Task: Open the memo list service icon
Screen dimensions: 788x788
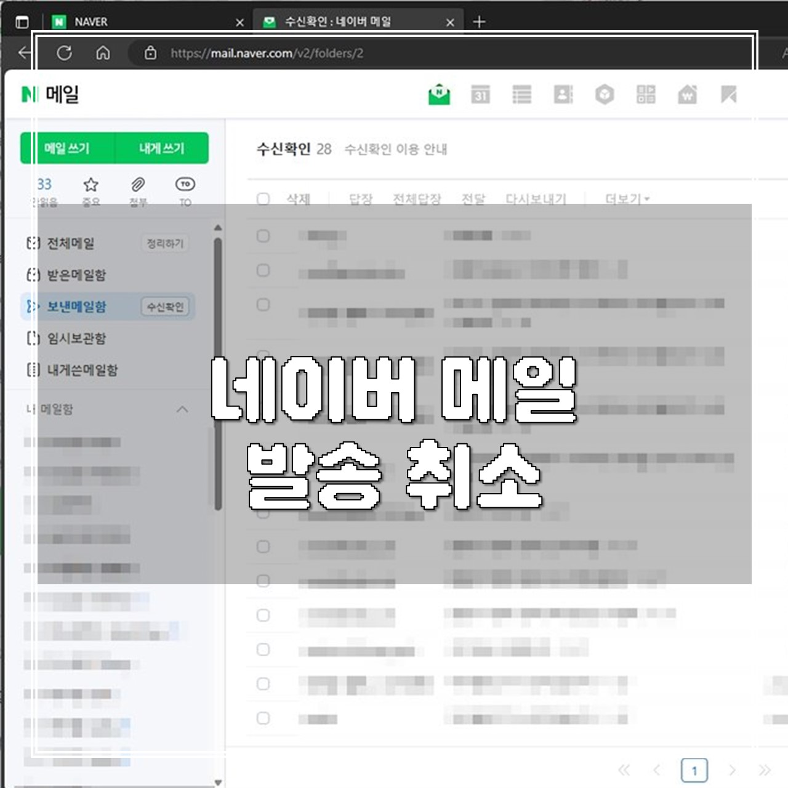Action: (522, 94)
